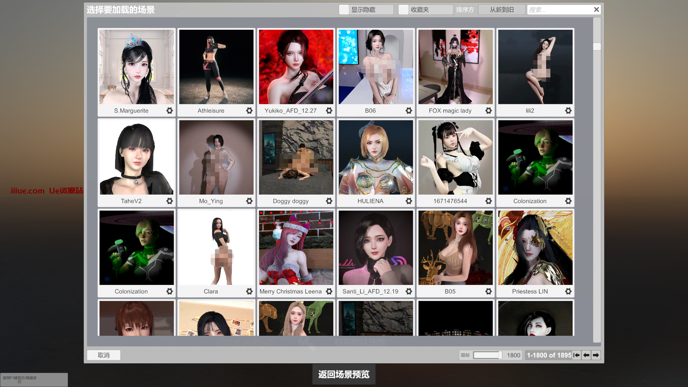
Task: Go to next page of scenes
Action: [596, 355]
